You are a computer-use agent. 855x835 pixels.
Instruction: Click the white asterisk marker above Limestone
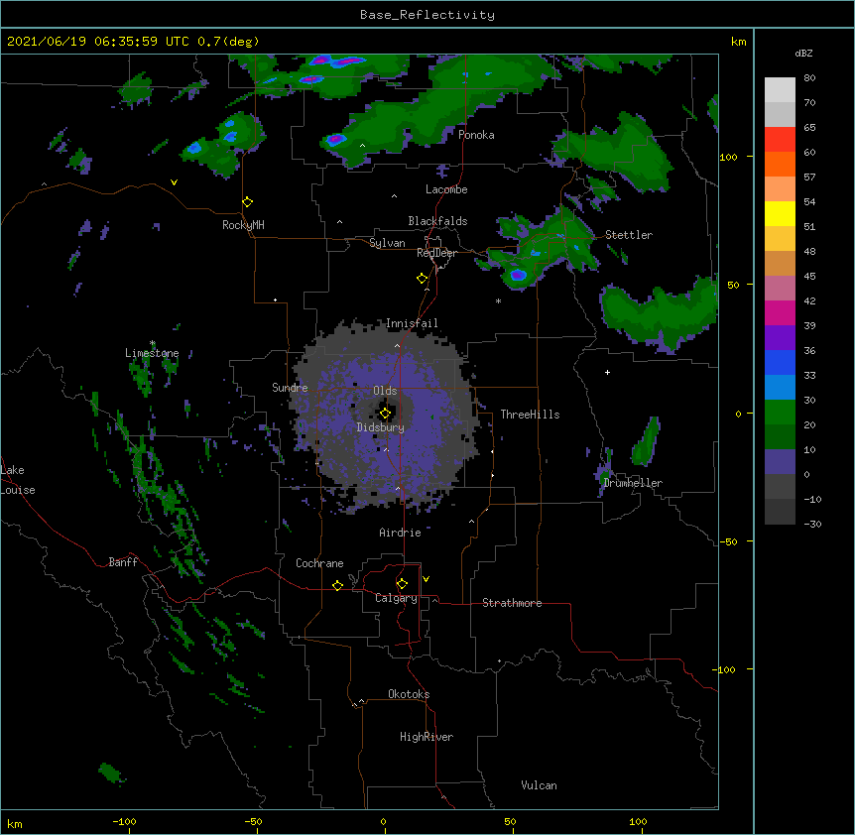(x=153, y=343)
